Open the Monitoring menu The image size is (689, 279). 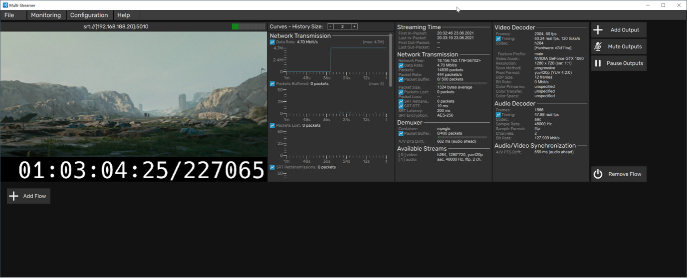[x=46, y=15]
